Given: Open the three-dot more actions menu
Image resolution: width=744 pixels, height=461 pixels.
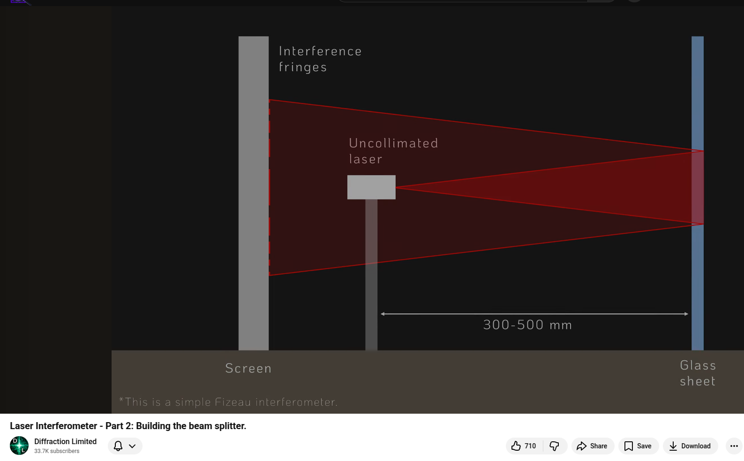Looking at the screenshot, I should 734,446.
